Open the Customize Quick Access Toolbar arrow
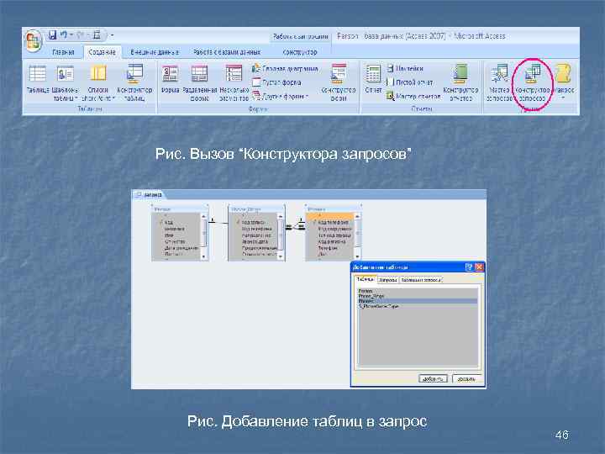 point(113,35)
